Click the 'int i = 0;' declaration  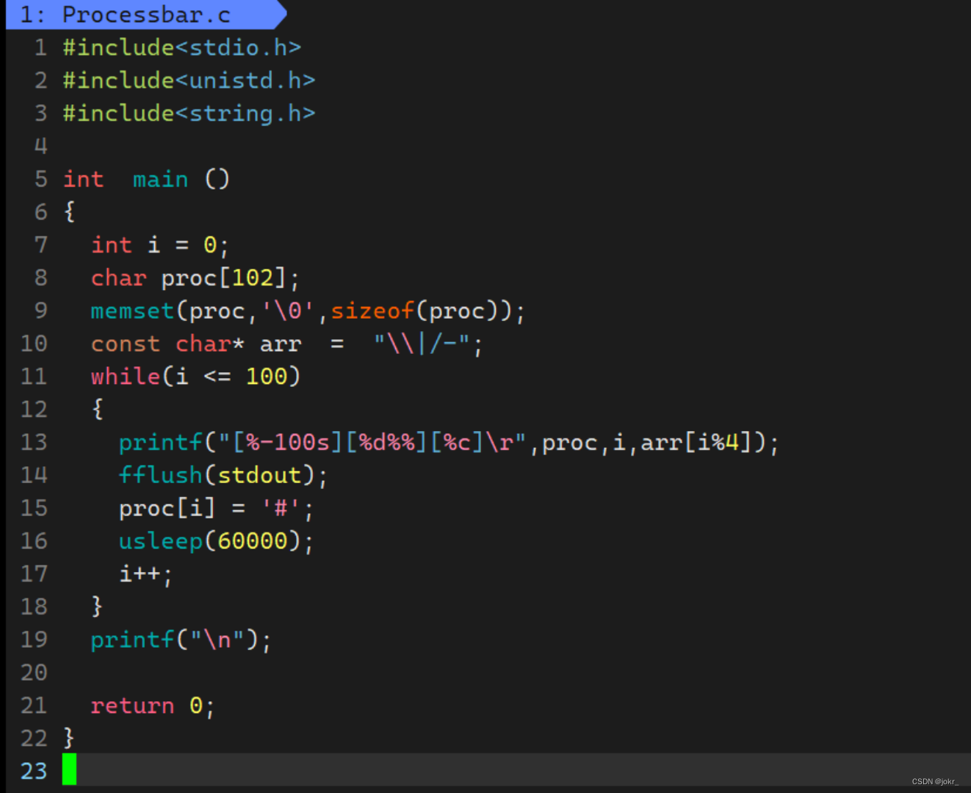point(160,245)
